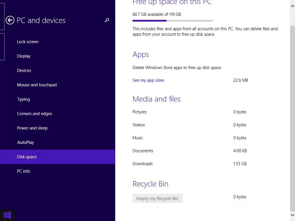Click the PC and devices title
Image resolution: width=295 pixels, height=221 pixels.
(x=41, y=20)
